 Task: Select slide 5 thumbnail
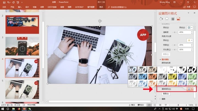(22, 89)
